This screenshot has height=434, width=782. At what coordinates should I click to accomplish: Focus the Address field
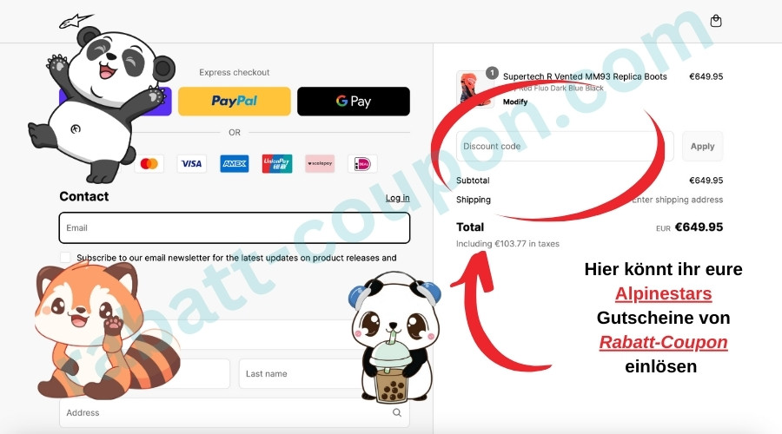(x=235, y=412)
